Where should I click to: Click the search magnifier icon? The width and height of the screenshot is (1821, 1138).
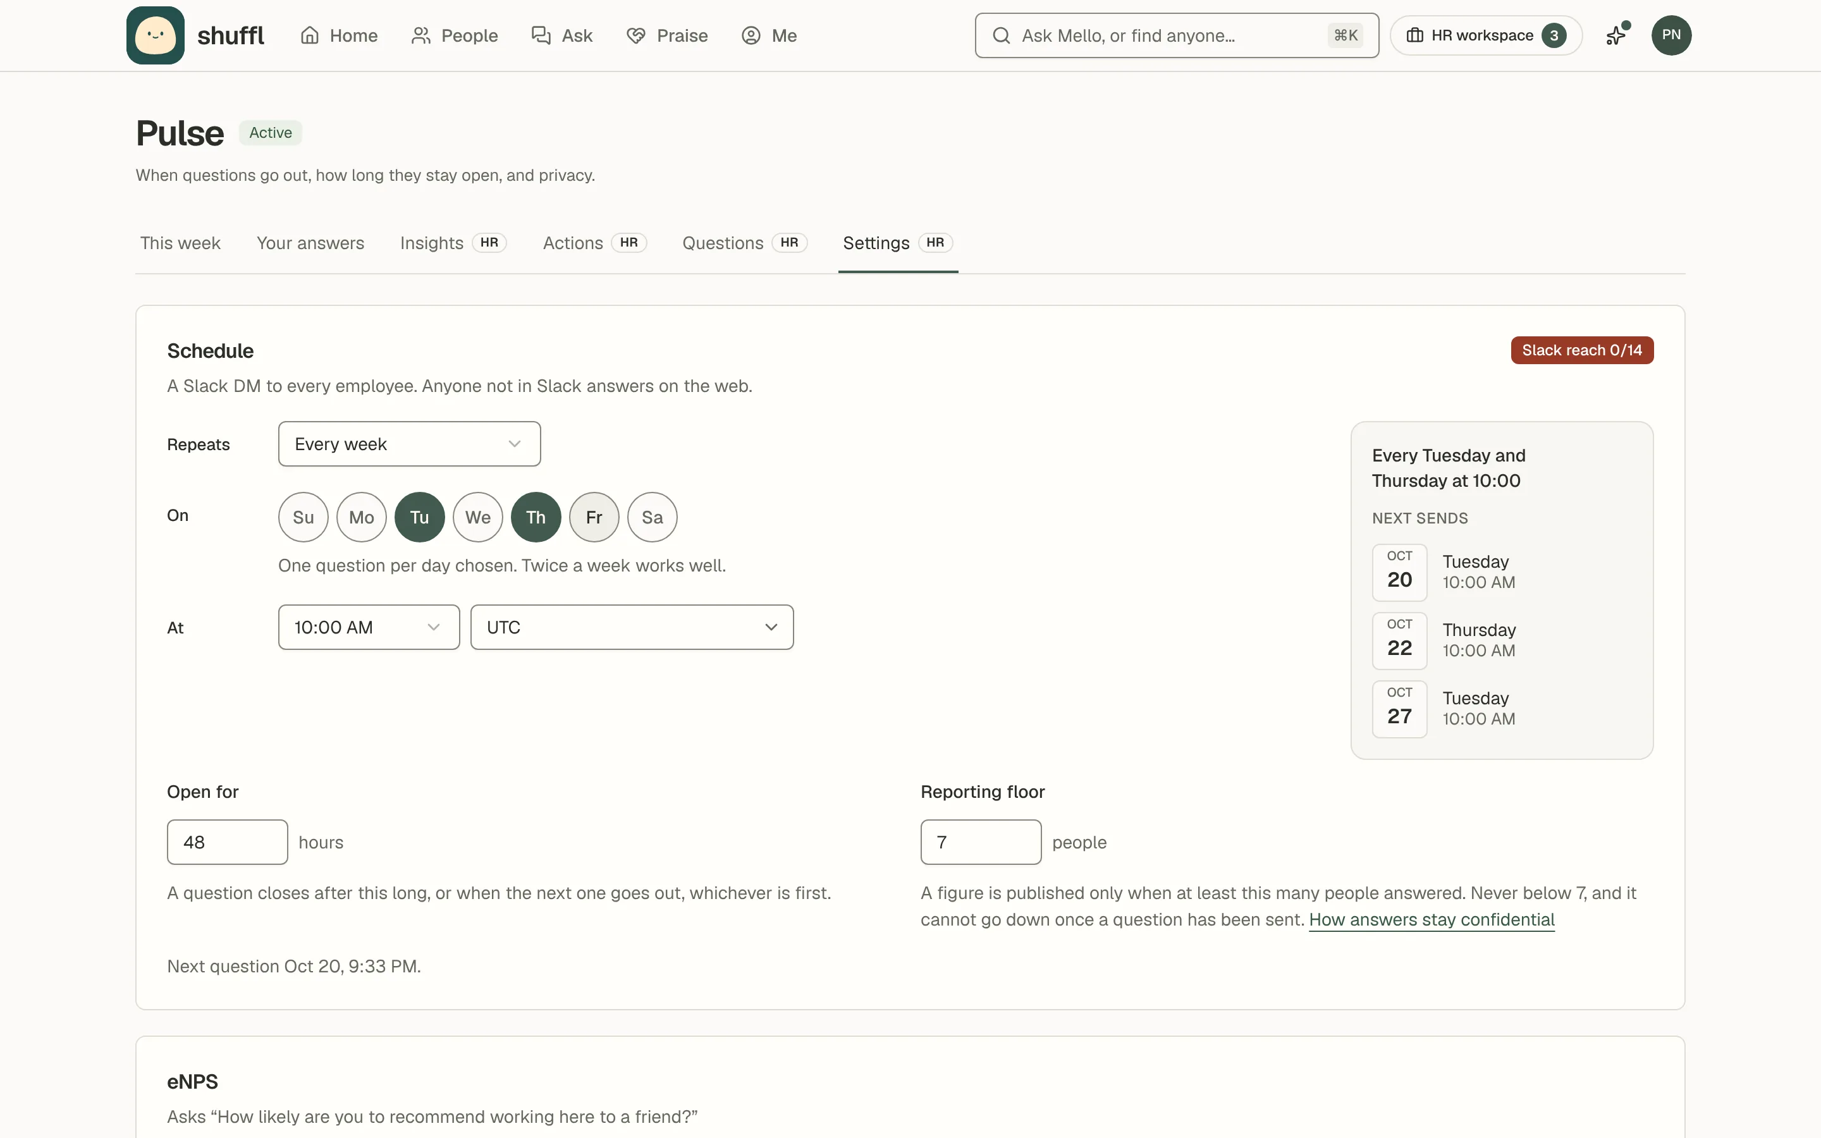click(1001, 35)
